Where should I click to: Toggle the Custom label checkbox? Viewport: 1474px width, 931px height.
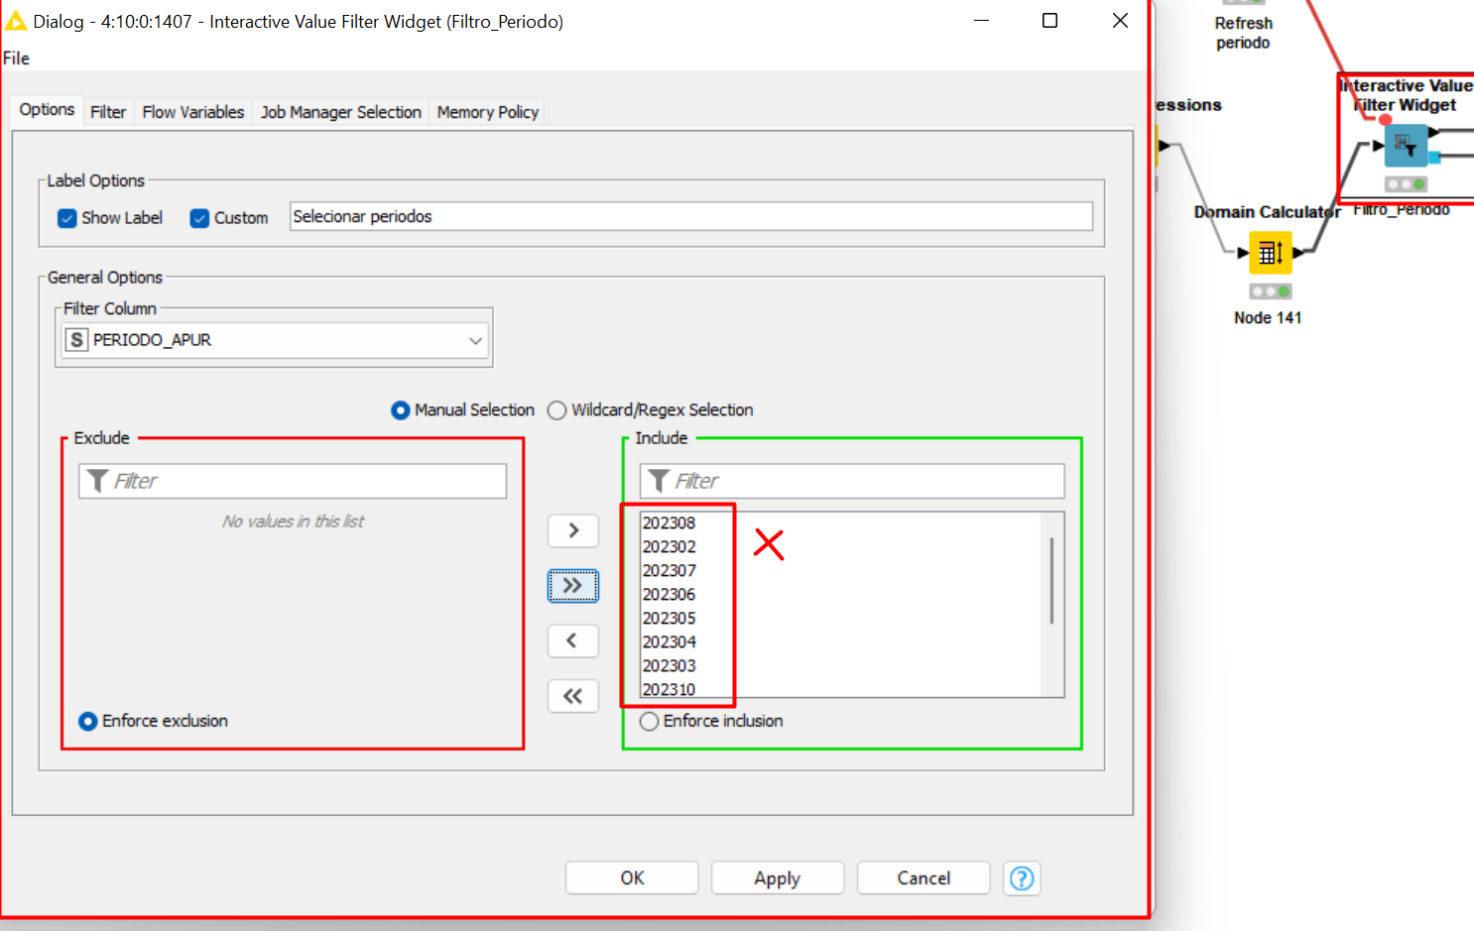pos(199,218)
